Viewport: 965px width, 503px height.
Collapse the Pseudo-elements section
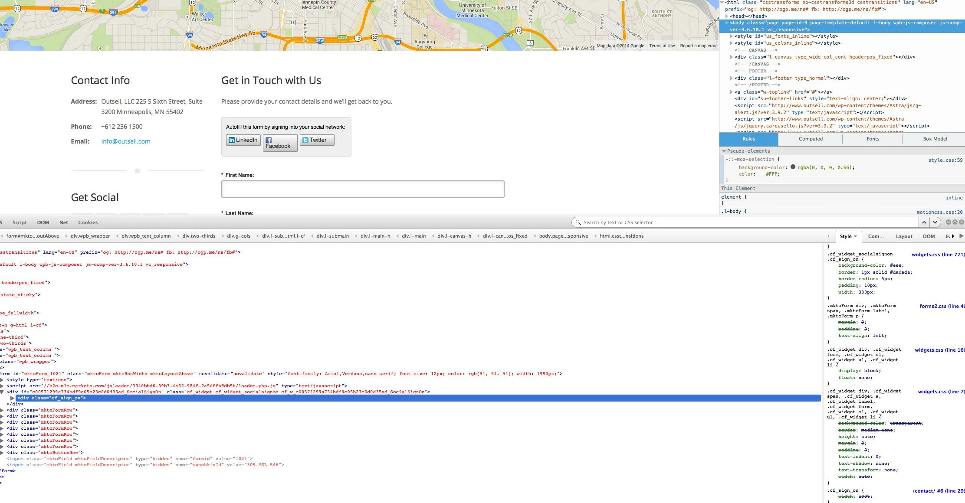724,151
